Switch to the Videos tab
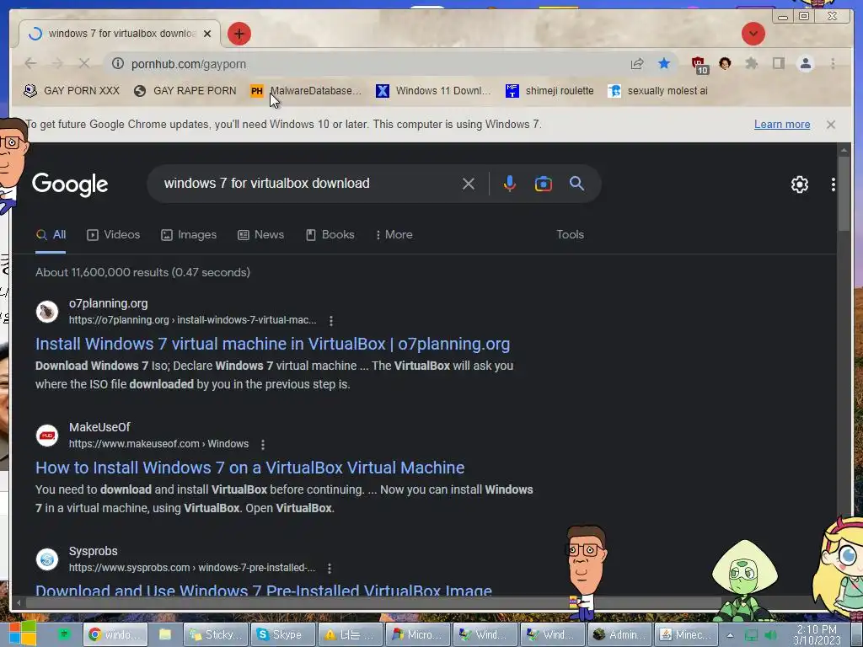 (x=114, y=234)
